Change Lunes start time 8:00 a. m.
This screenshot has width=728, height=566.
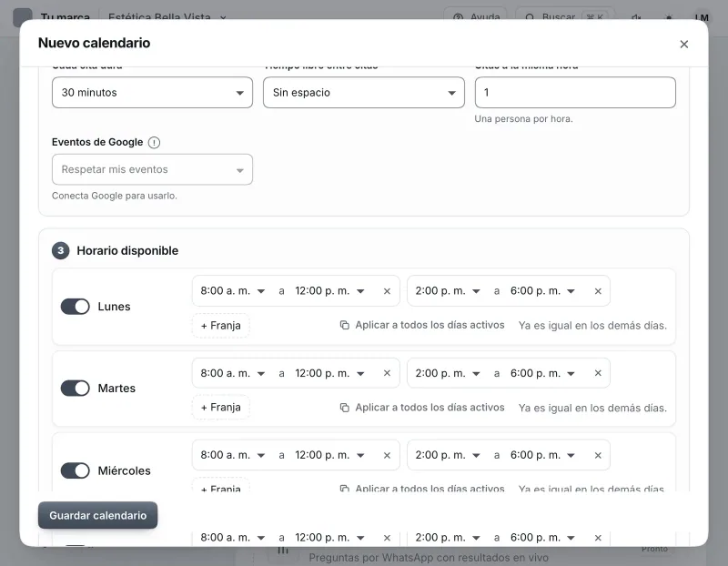click(x=233, y=291)
